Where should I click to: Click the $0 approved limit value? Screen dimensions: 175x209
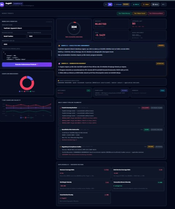pyautogui.click(x=134, y=24)
